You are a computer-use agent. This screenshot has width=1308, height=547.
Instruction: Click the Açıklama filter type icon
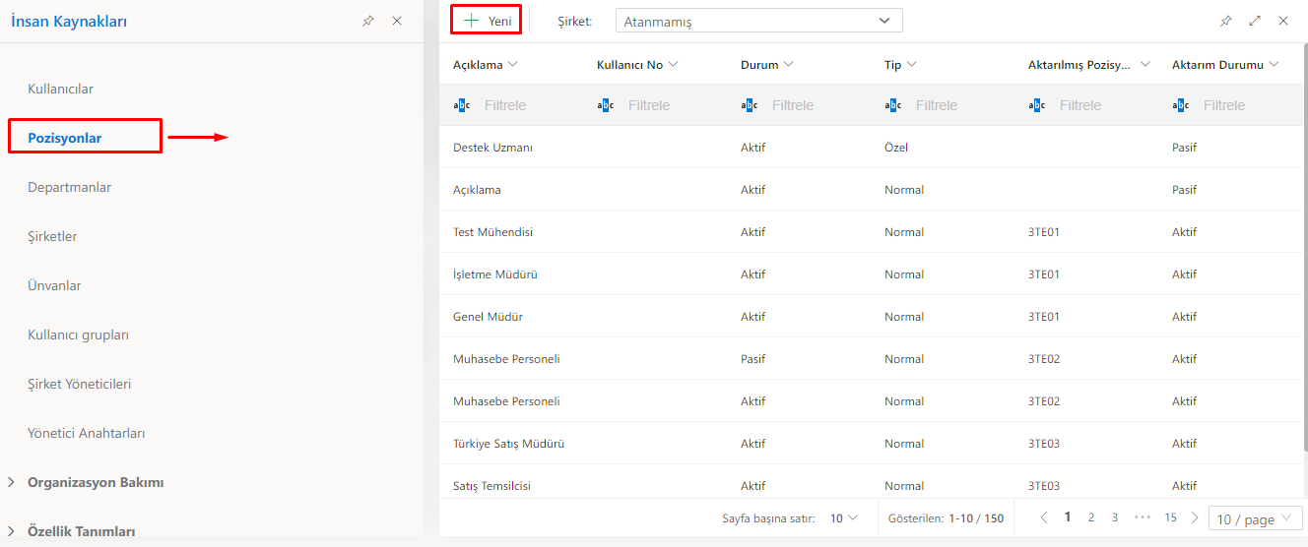[x=462, y=105]
